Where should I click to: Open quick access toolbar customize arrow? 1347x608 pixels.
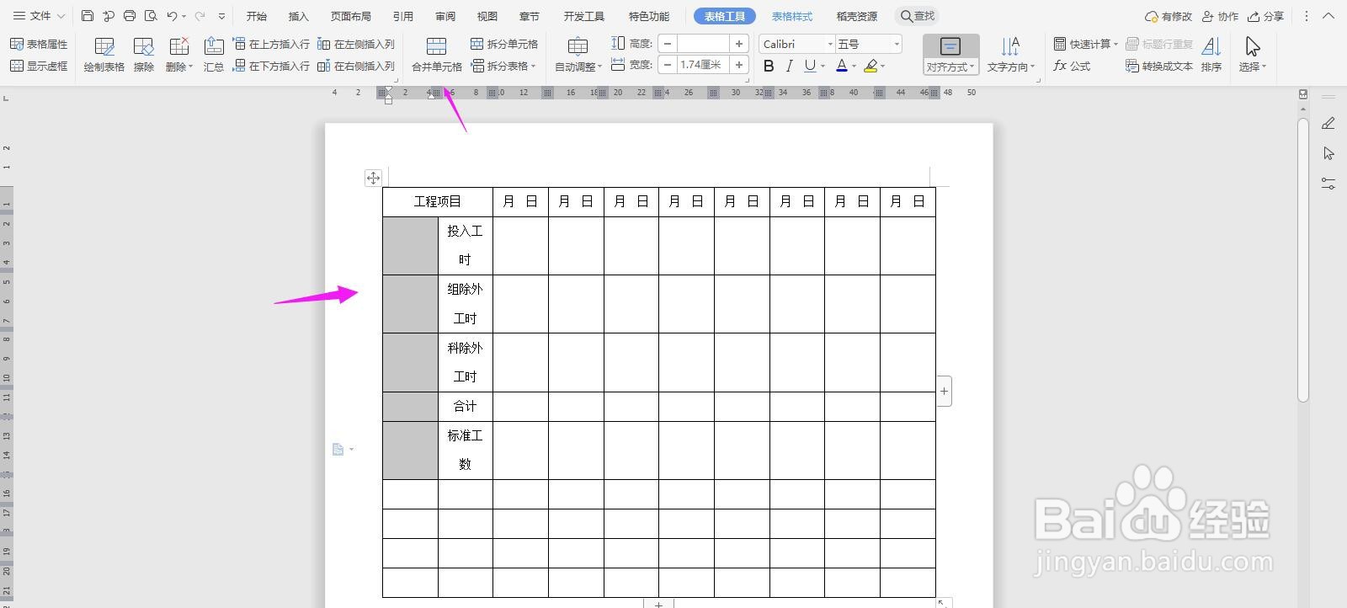pos(221,16)
